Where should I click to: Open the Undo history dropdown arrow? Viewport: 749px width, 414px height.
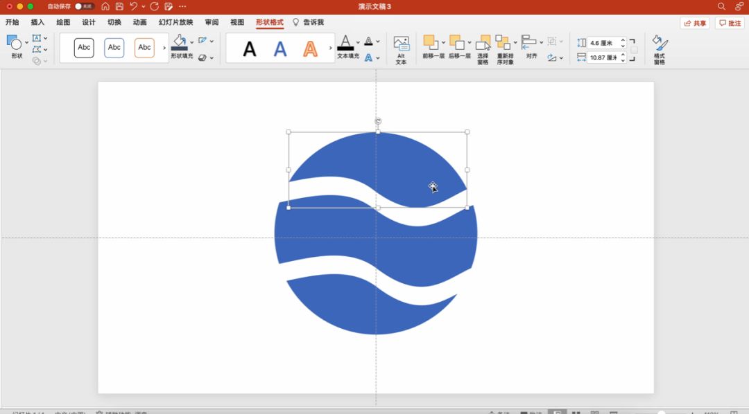(x=144, y=7)
